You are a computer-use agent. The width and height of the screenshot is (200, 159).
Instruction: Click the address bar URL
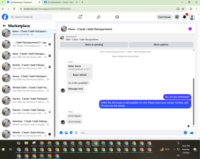[x=47, y=9]
